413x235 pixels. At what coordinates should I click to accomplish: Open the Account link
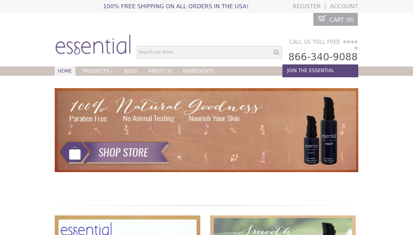[x=344, y=6]
